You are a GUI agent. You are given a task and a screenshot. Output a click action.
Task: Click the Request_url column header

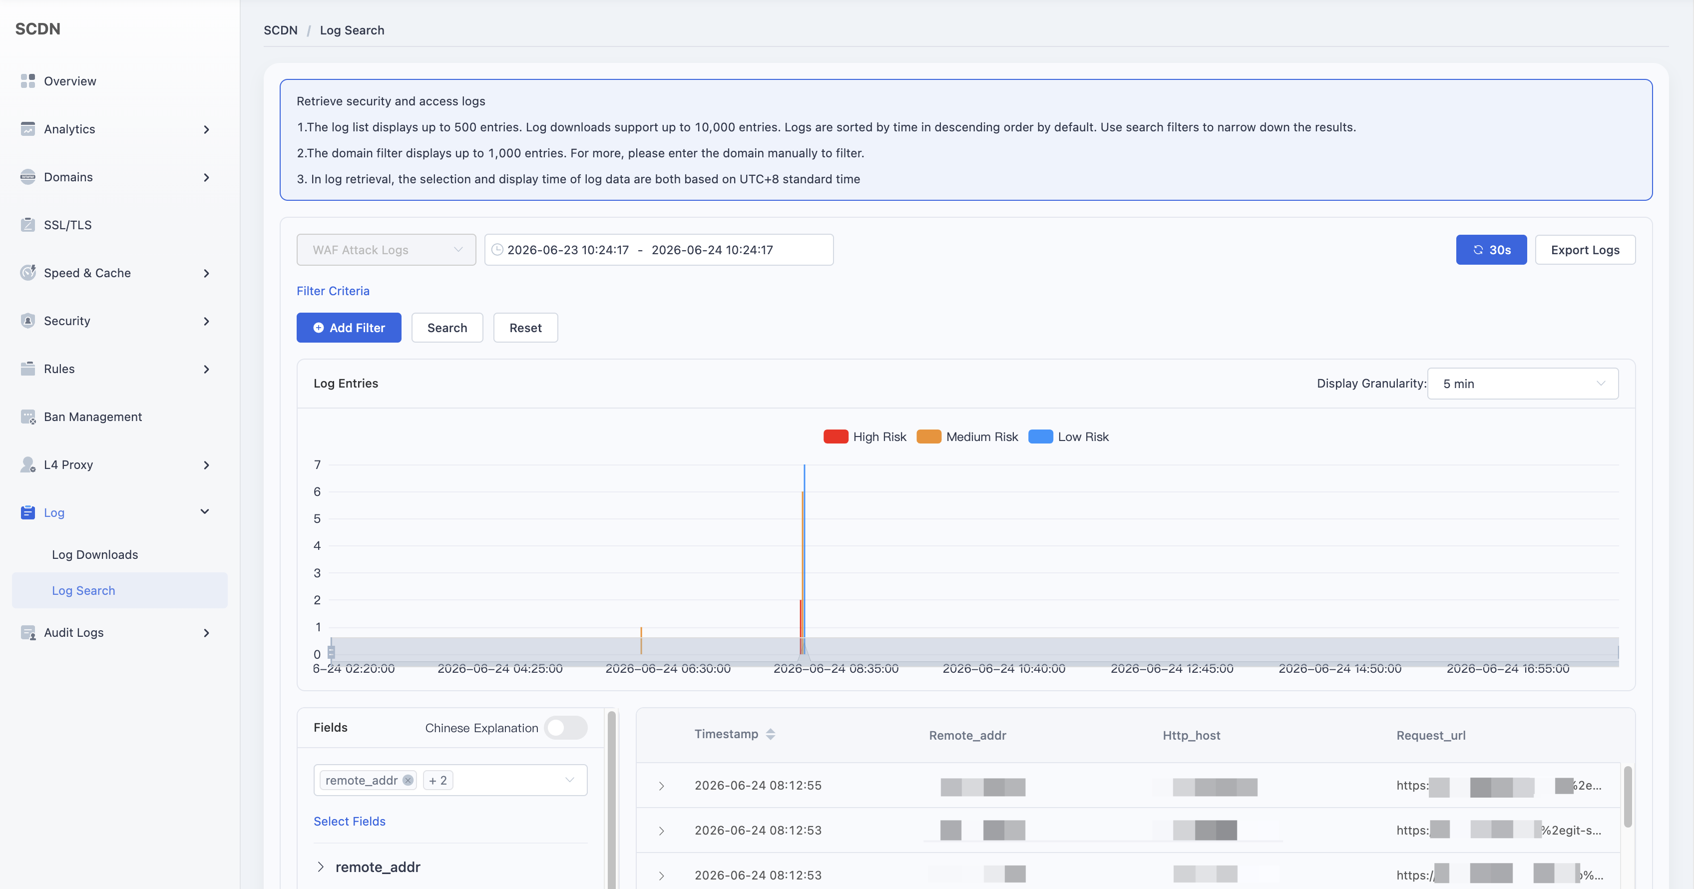tap(1431, 735)
